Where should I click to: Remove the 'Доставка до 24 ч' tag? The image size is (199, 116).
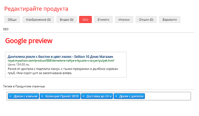tap(83, 96)
